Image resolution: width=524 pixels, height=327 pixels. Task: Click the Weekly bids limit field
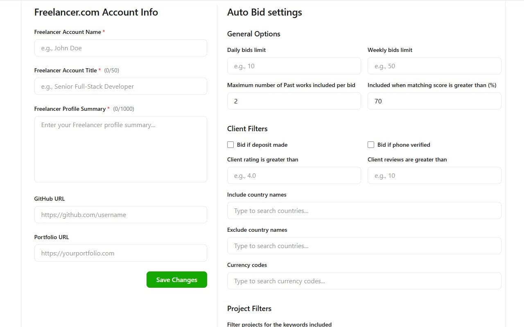click(434, 66)
